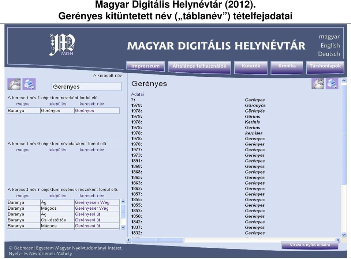Click the up arrow of data panel scrollbar

pos(344,80)
